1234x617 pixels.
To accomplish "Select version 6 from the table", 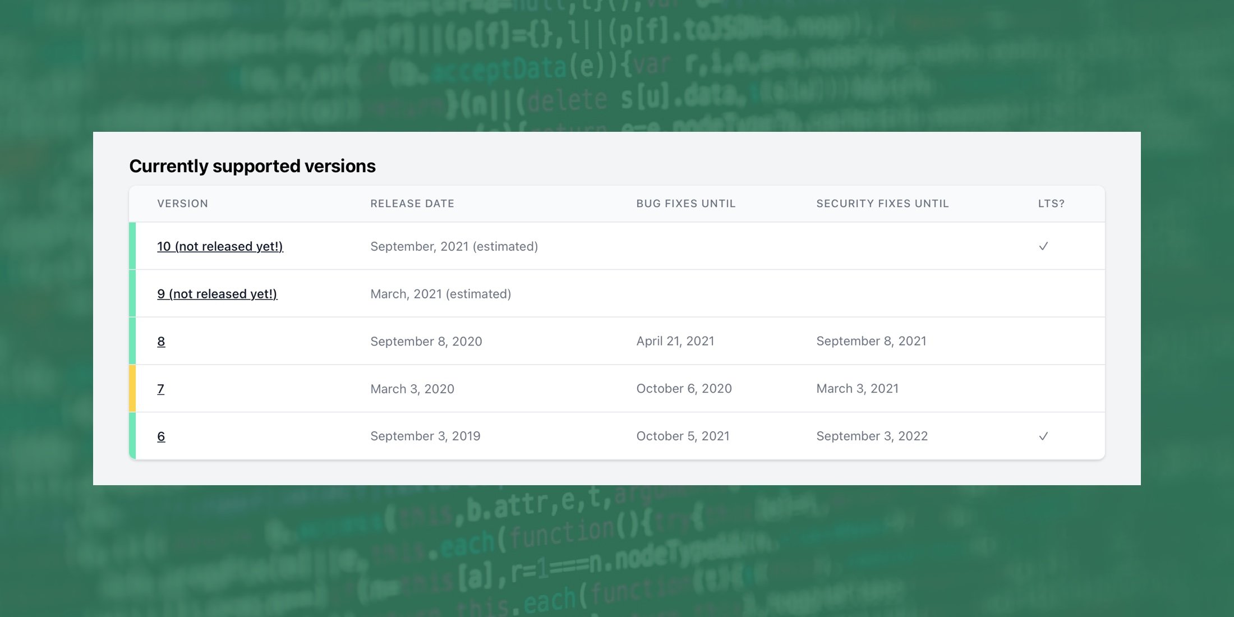I will pyautogui.click(x=160, y=436).
